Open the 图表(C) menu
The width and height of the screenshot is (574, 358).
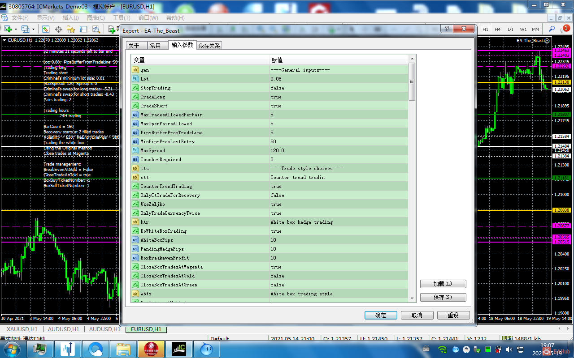(x=96, y=18)
